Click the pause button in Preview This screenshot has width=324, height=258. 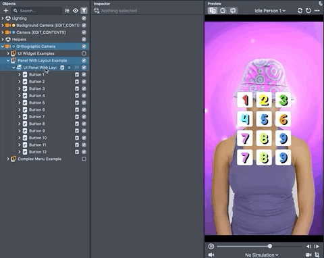[211, 247]
